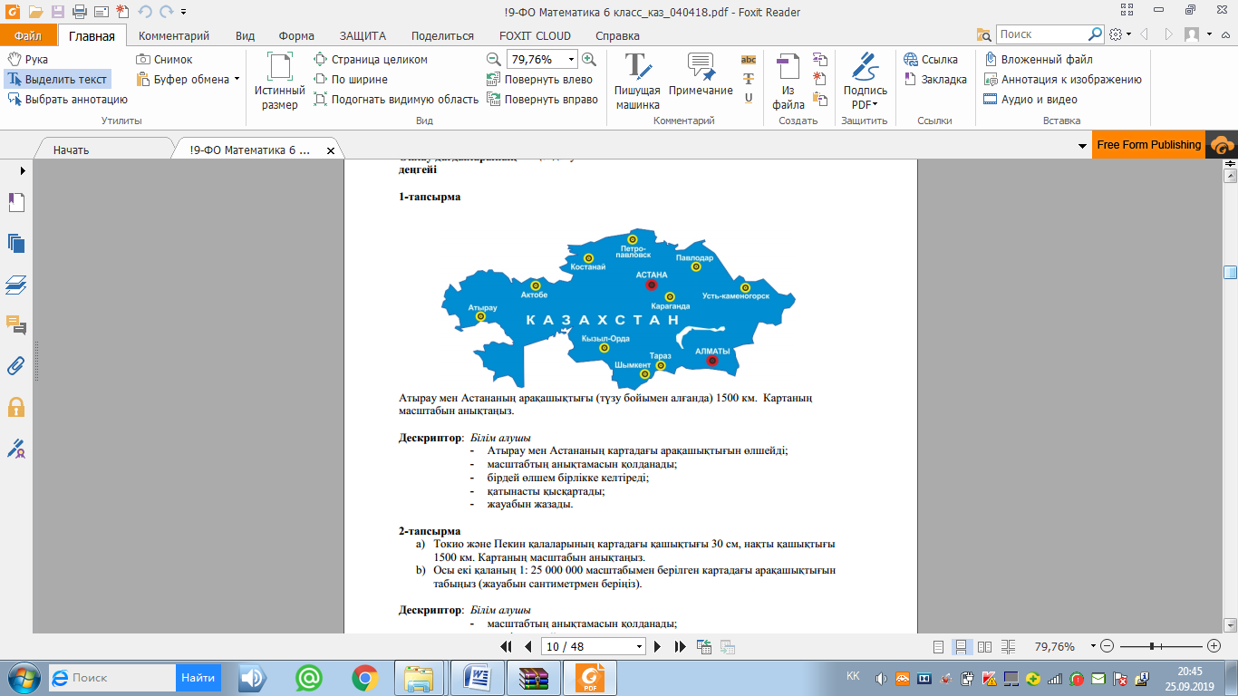Activate Выделить текст tool

click(57, 80)
